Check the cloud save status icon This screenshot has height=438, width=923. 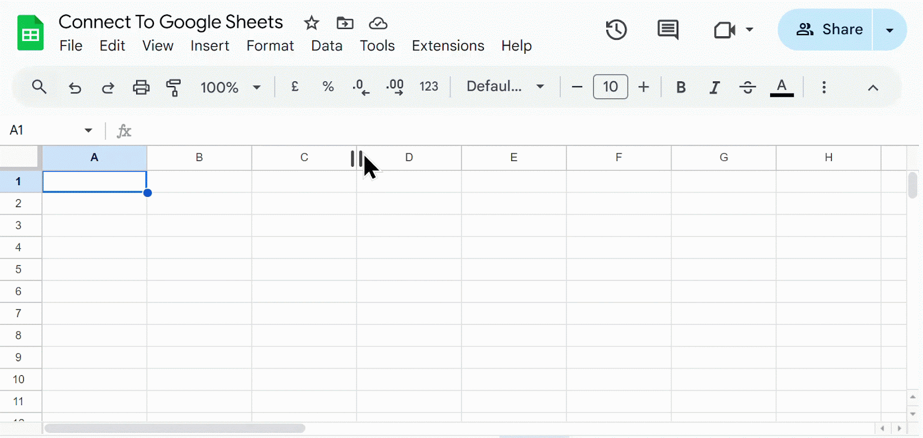(378, 23)
